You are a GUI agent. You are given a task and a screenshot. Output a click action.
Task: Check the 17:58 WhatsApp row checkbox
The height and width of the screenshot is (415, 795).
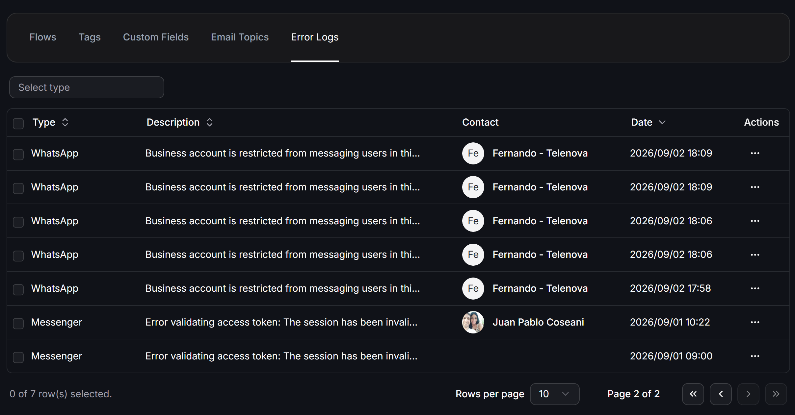coord(18,290)
